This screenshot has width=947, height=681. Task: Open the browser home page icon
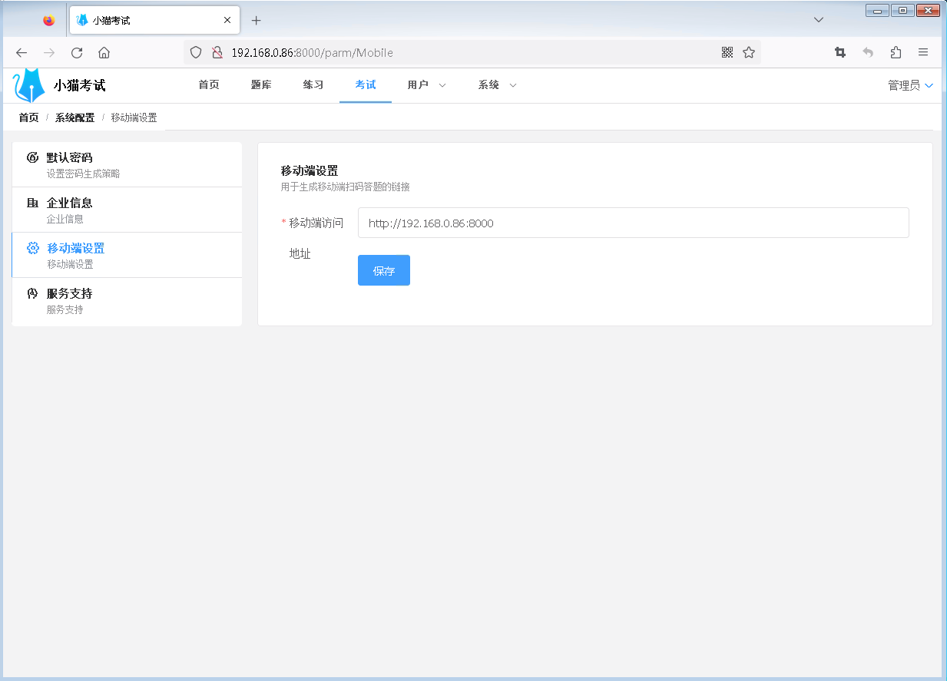[x=104, y=52]
